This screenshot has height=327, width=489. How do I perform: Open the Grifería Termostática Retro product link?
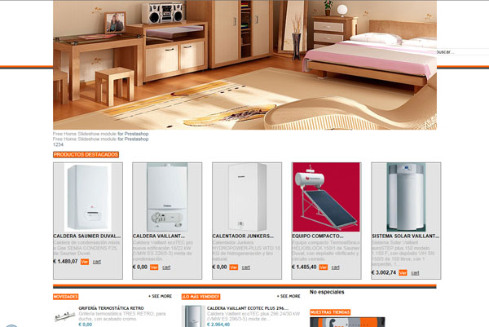[x=111, y=308]
